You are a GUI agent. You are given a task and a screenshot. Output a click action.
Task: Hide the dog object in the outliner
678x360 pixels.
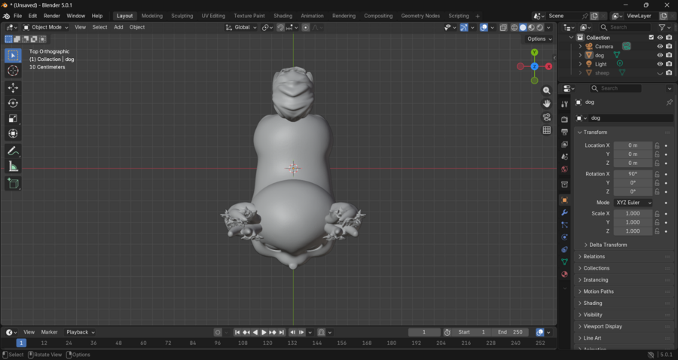tap(660, 55)
